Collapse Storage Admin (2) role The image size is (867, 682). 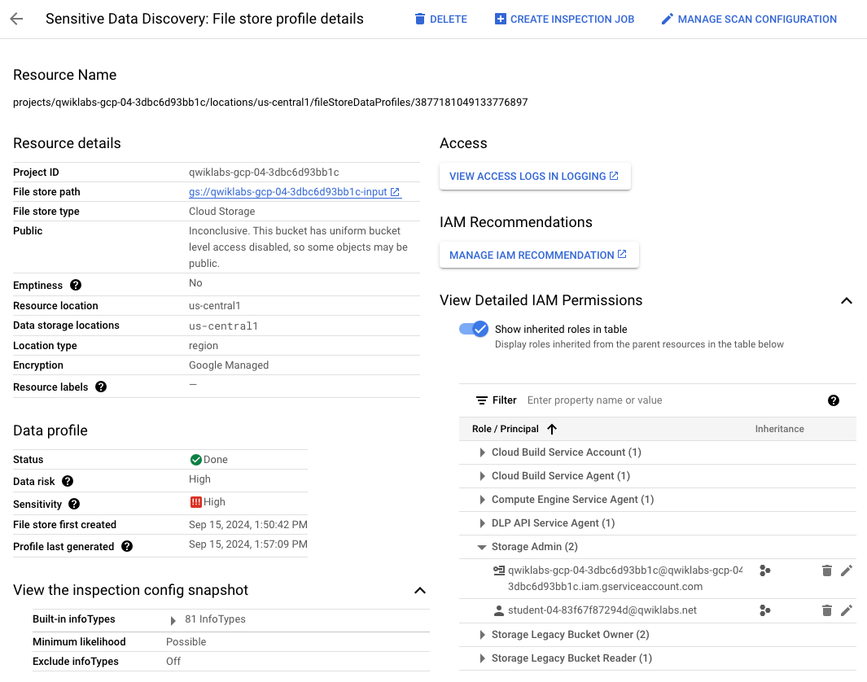482,547
